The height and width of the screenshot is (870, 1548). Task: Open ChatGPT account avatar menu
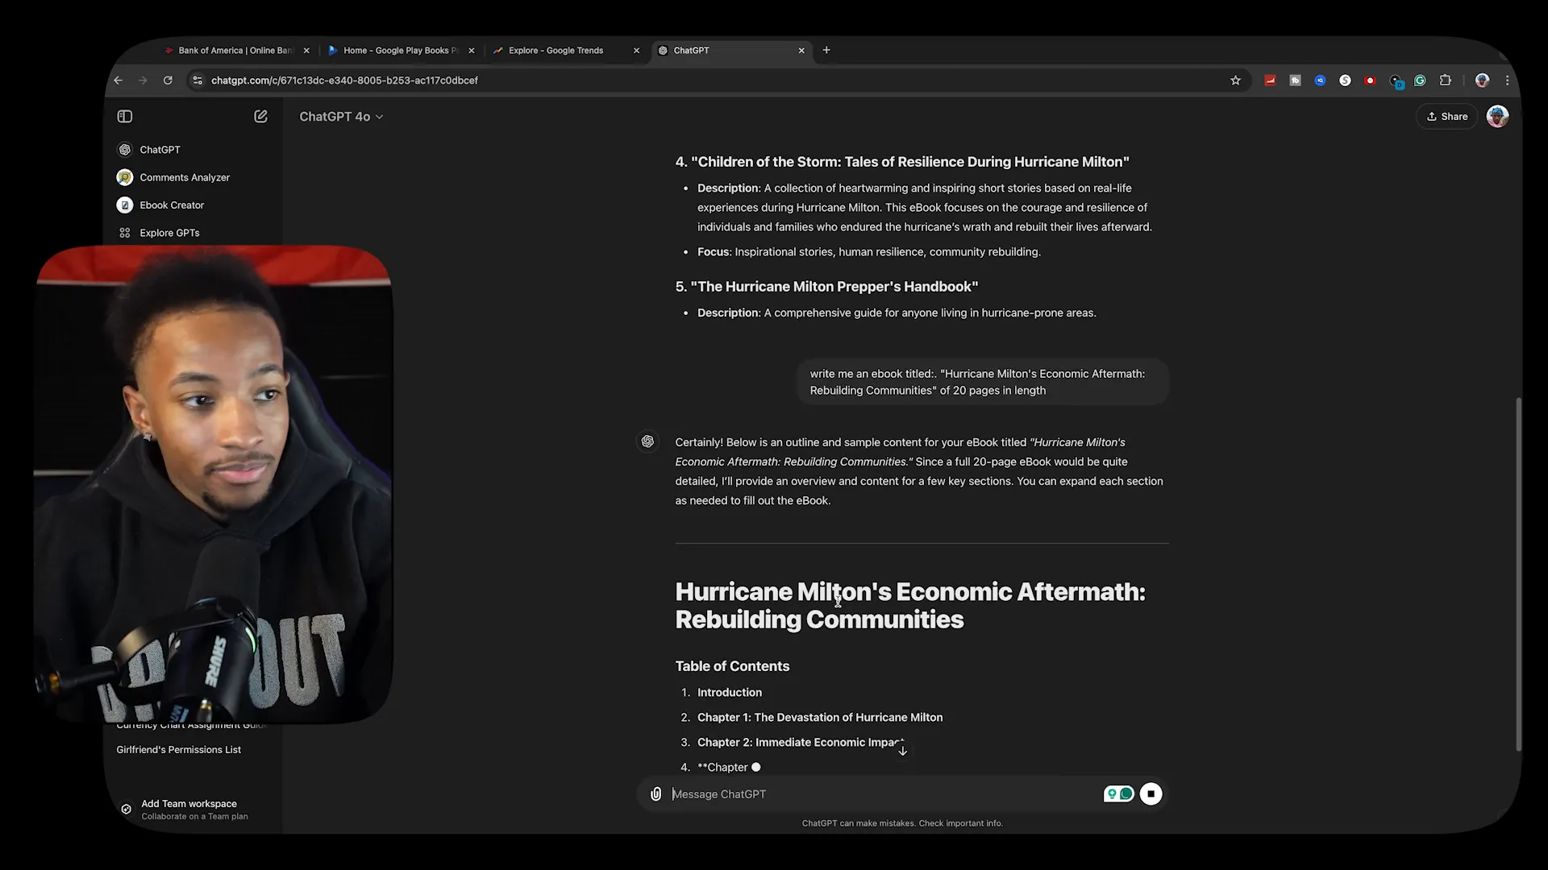(x=1497, y=117)
